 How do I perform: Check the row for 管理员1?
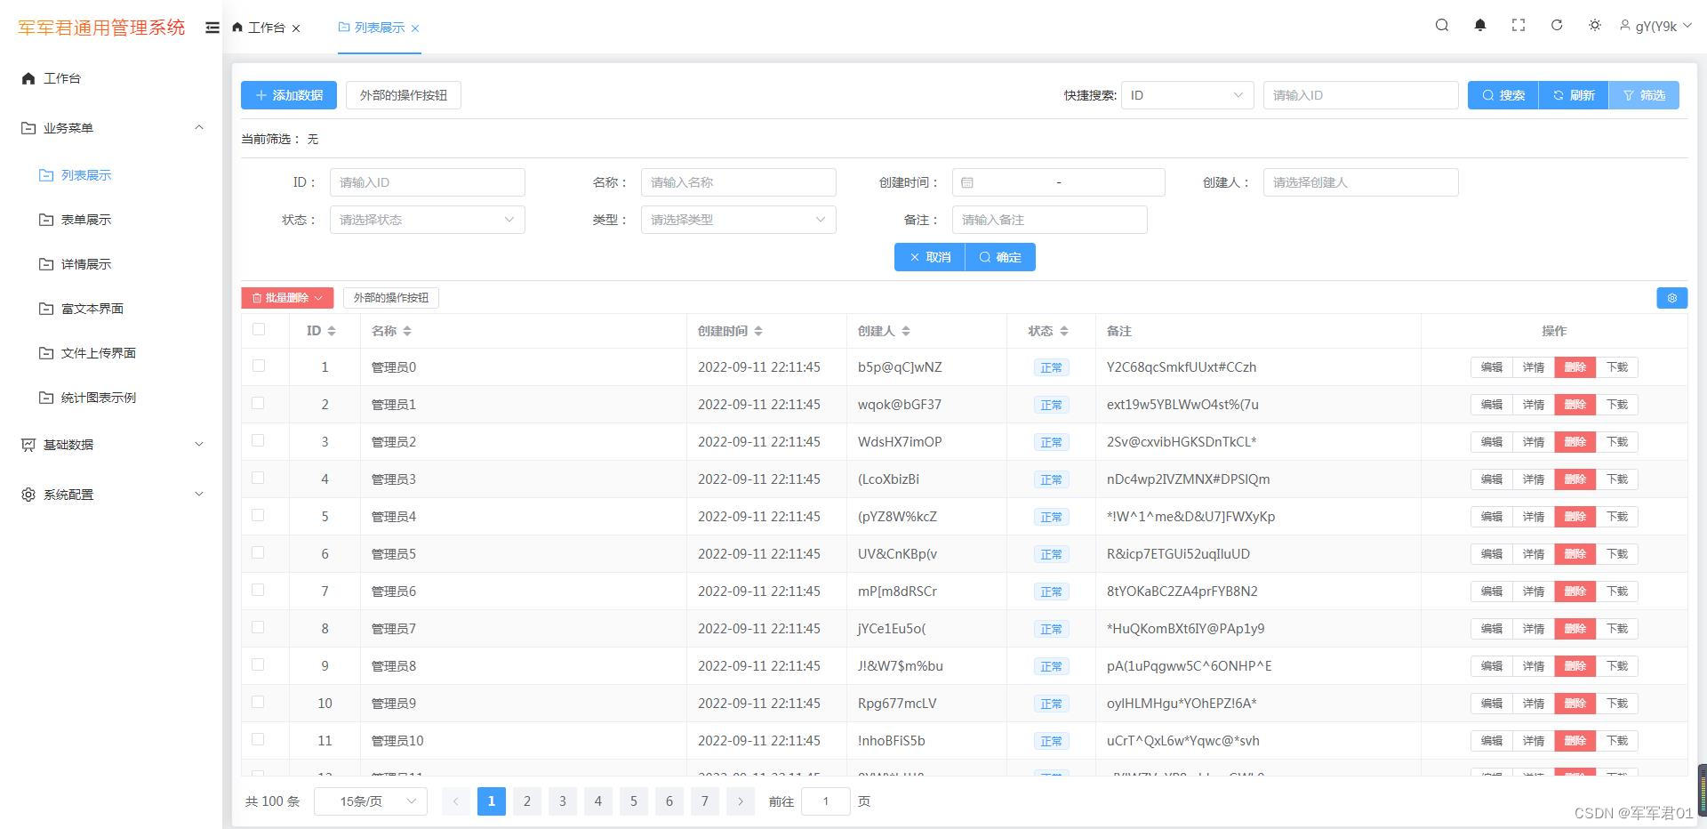coord(259,403)
